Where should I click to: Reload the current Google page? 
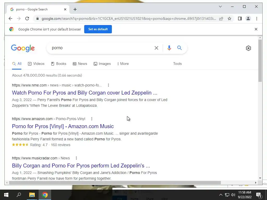click(27, 18)
